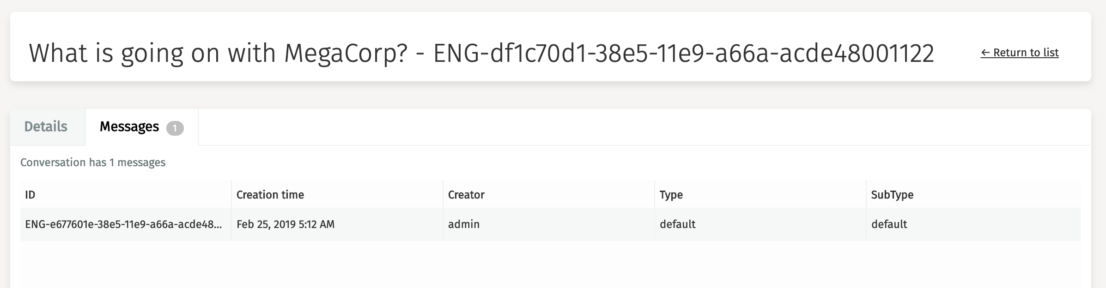Click the Creator column header
Viewport: 1106px width, 288px height.
tap(466, 195)
